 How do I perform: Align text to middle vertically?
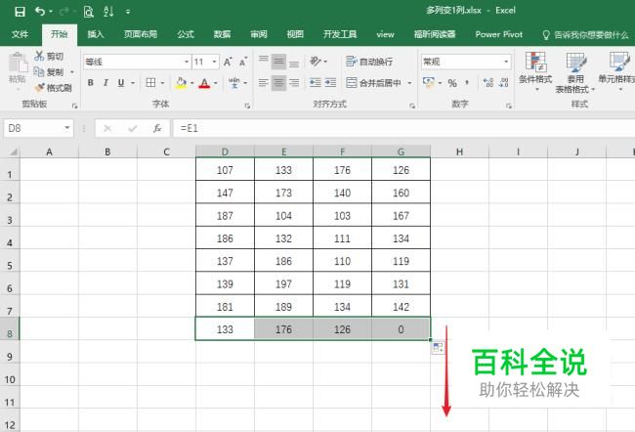(x=278, y=62)
